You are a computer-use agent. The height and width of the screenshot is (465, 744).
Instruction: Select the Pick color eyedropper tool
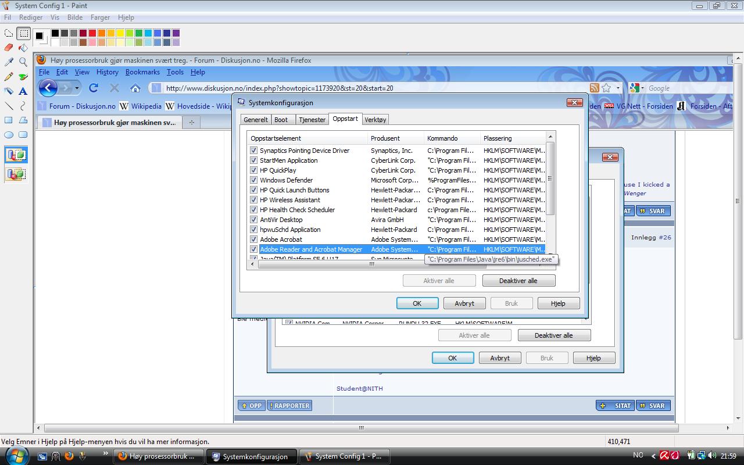pyautogui.click(x=9, y=62)
